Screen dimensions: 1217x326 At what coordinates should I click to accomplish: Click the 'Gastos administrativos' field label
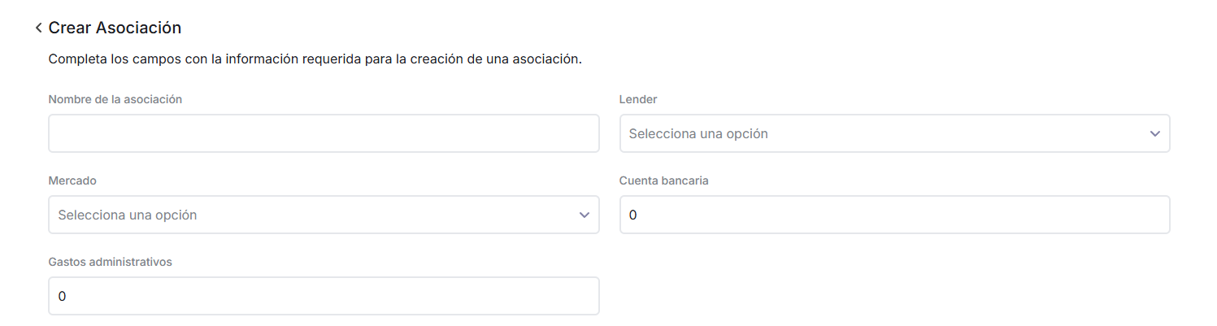coord(111,262)
